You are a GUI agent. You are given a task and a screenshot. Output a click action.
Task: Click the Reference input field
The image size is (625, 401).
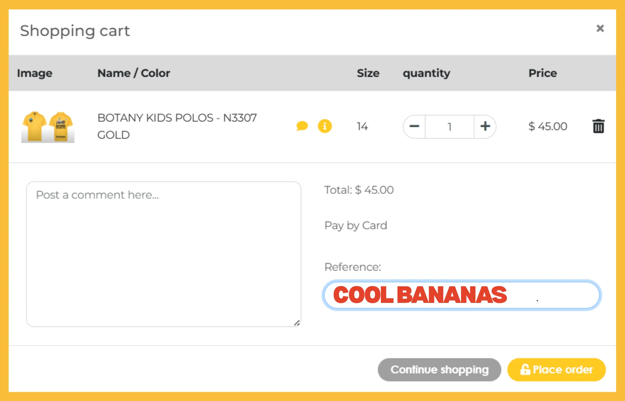pyautogui.click(x=461, y=295)
